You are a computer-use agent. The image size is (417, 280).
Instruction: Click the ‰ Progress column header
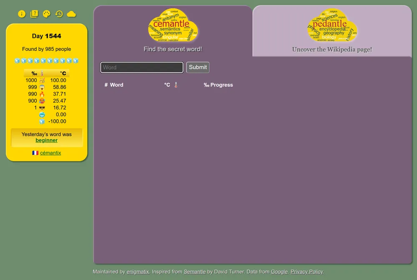pyautogui.click(x=219, y=85)
